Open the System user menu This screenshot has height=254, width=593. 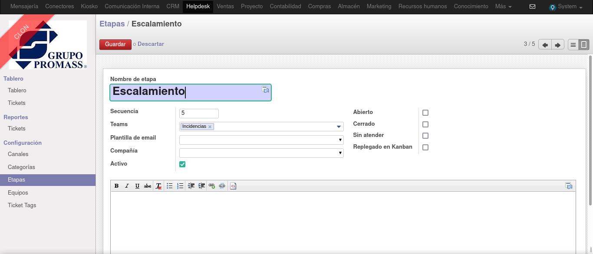[566, 7]
